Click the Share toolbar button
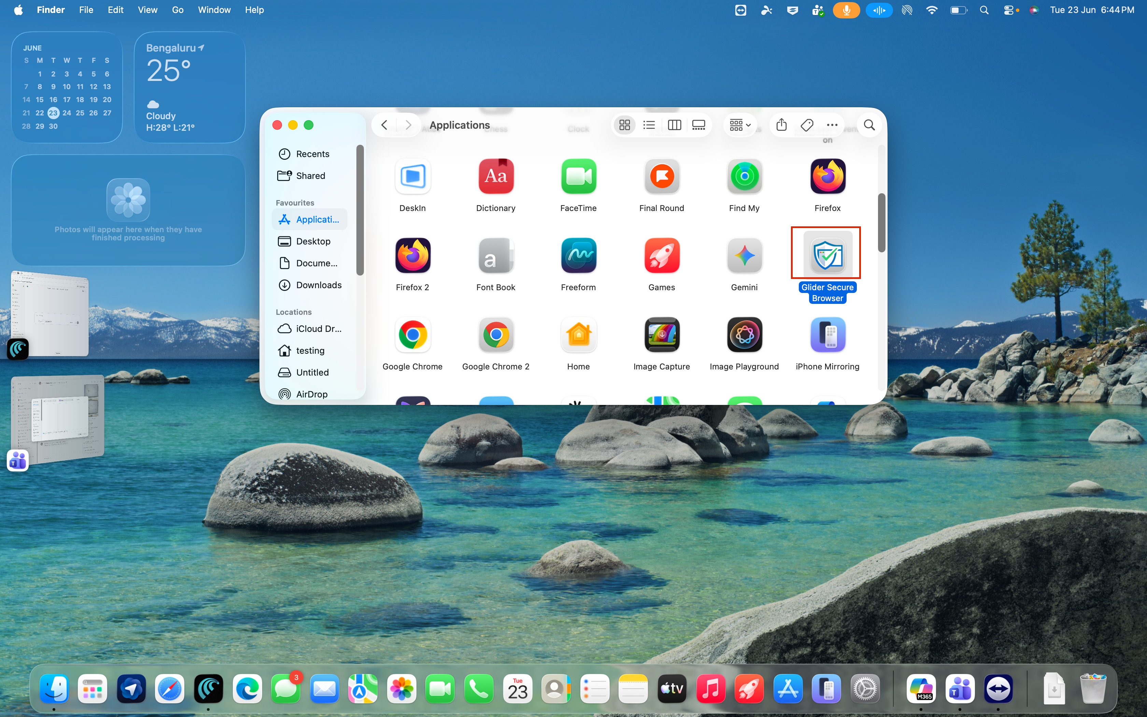The width and height of the screenshot is (1147, 717). (x=782, y=125)
